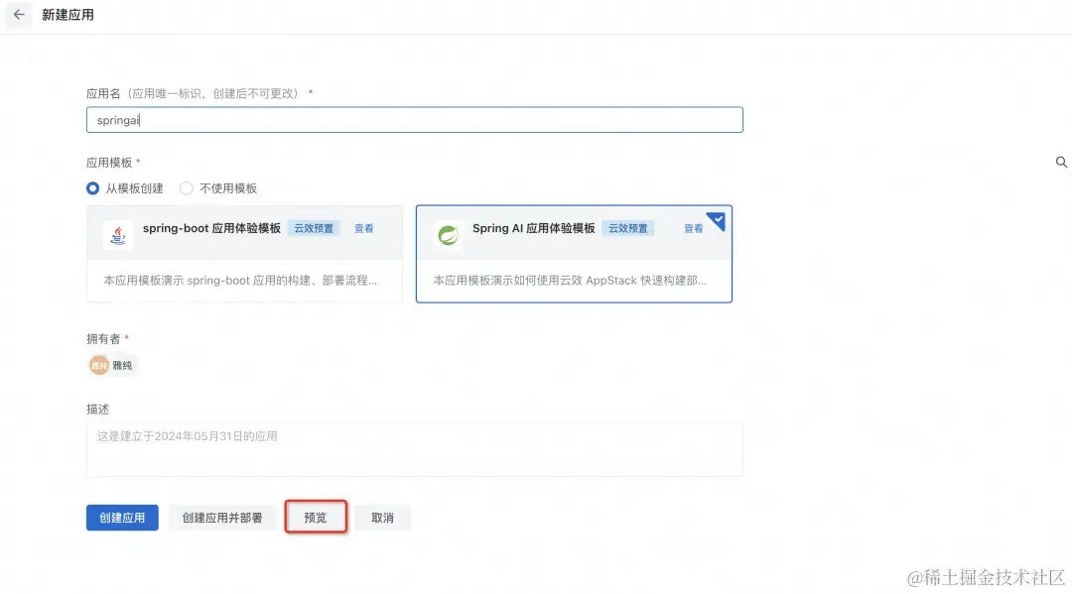
Task: Click the Java duke icon on spring-boot template
Action: 118,234
